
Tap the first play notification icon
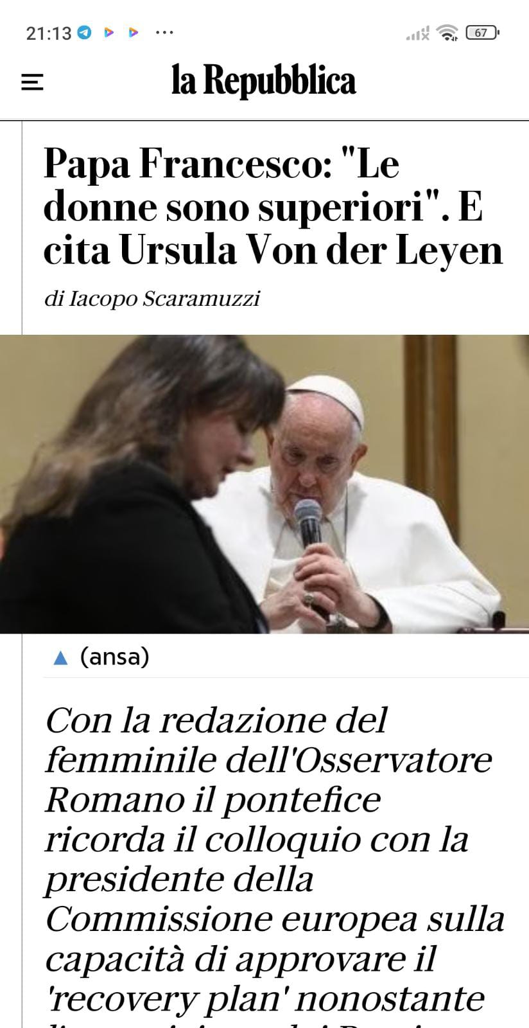point(109,32)
